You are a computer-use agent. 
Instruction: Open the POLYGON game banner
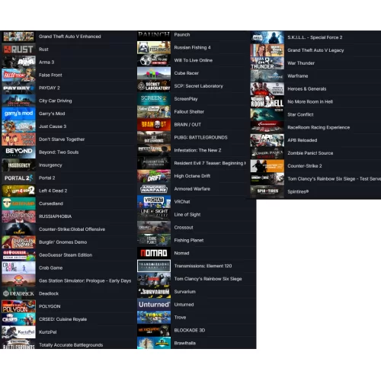[x=18, y=306]
